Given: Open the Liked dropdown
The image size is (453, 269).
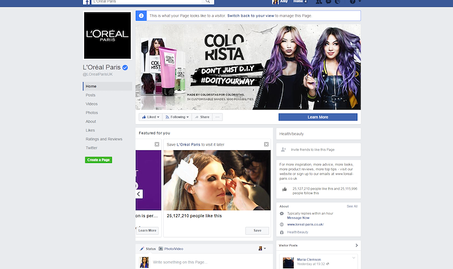Looking at the screenshot, I should pos(151,117).
